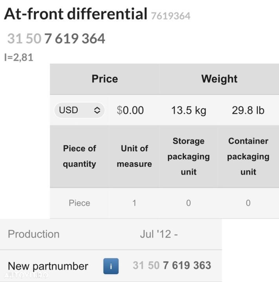Click new part number 31 50 7 619 363
The image size is (279, 282).
point(172,266)
